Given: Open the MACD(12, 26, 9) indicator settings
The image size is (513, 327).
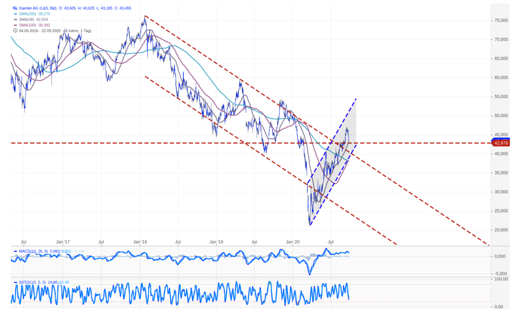Looking at the screenshot, I should coord(33,252).
